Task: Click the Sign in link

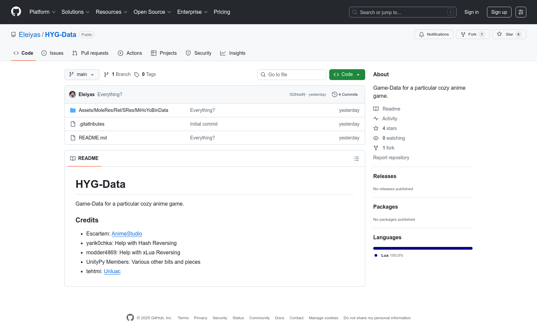Action: pyautogui.click(x=472, y=12)
